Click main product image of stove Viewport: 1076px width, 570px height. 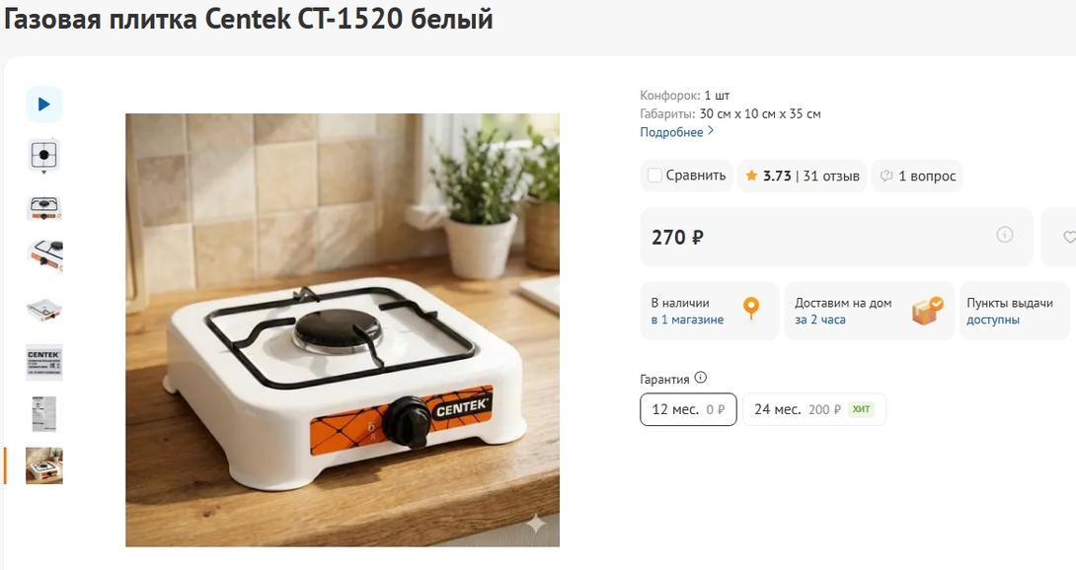(343, 330)
